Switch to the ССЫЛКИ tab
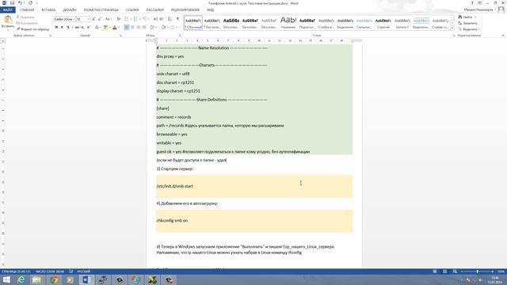Viewport: 507px width, 285px height. (132, 10)
